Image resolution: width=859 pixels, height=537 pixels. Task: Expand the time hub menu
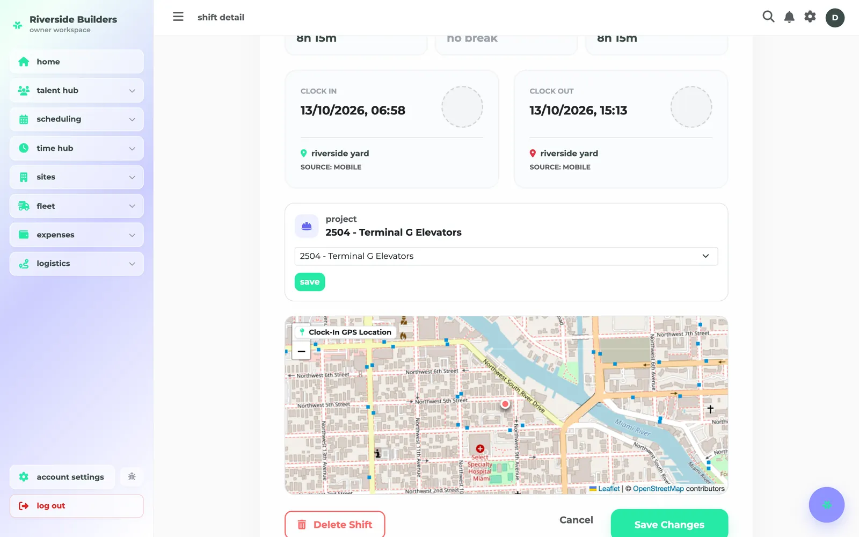tap(77, 148)
